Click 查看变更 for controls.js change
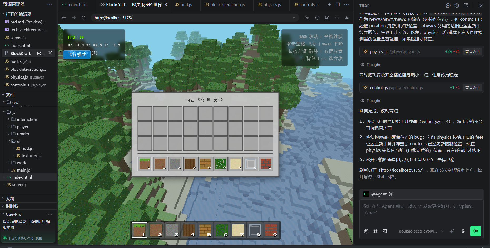Viewport: 490px width, 248px height. [x=472, y=88]
